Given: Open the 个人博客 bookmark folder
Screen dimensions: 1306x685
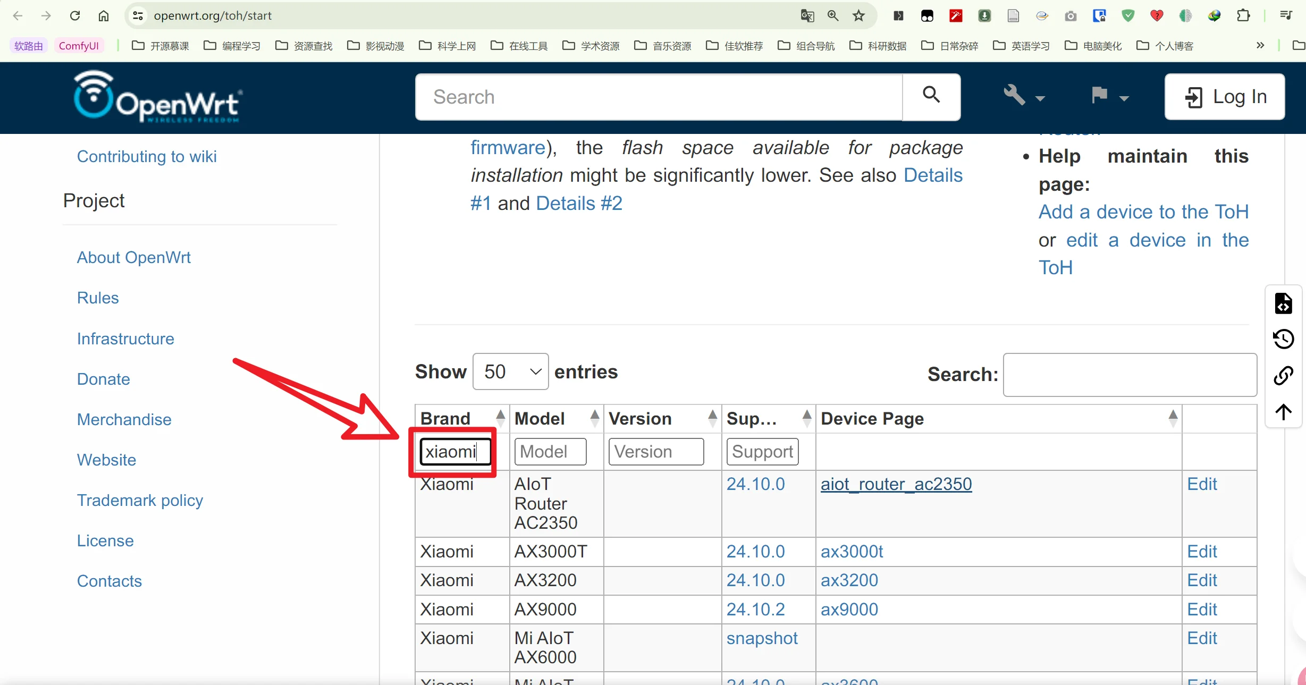Looking at the screenshot, I should (x=1165, y=46).
